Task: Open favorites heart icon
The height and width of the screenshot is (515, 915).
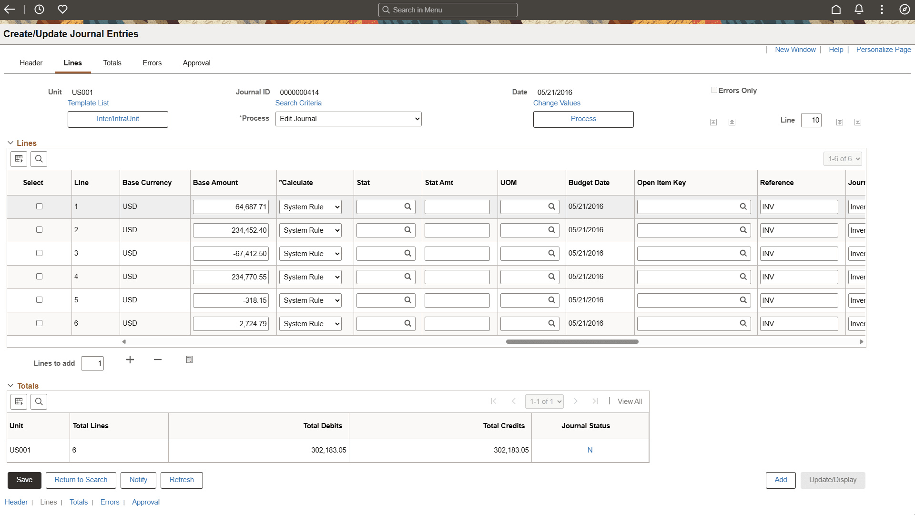Action: (62, 10)
